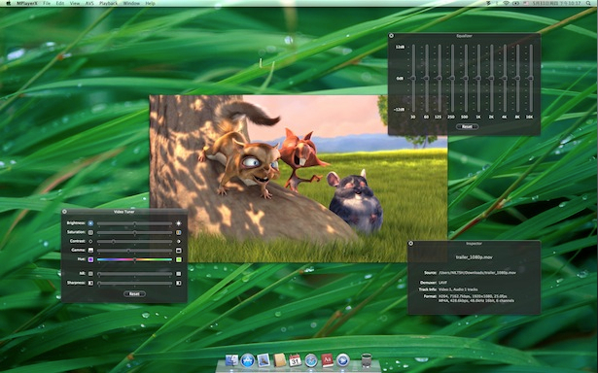Click the high-contrast icon right of Contrast slider
Viewport: 598px width, 373px height.
tap(178, 242)
